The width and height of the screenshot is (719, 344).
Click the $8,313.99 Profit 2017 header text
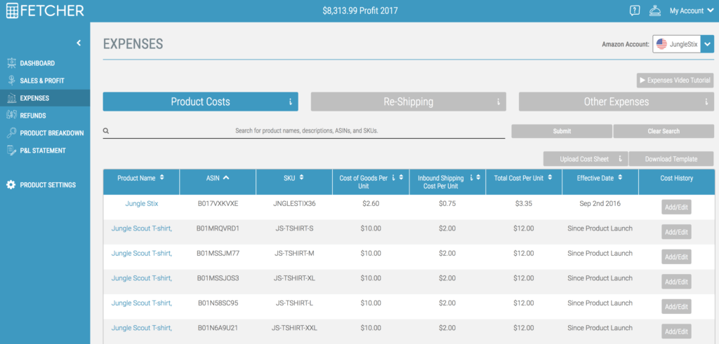pos(360,11)
